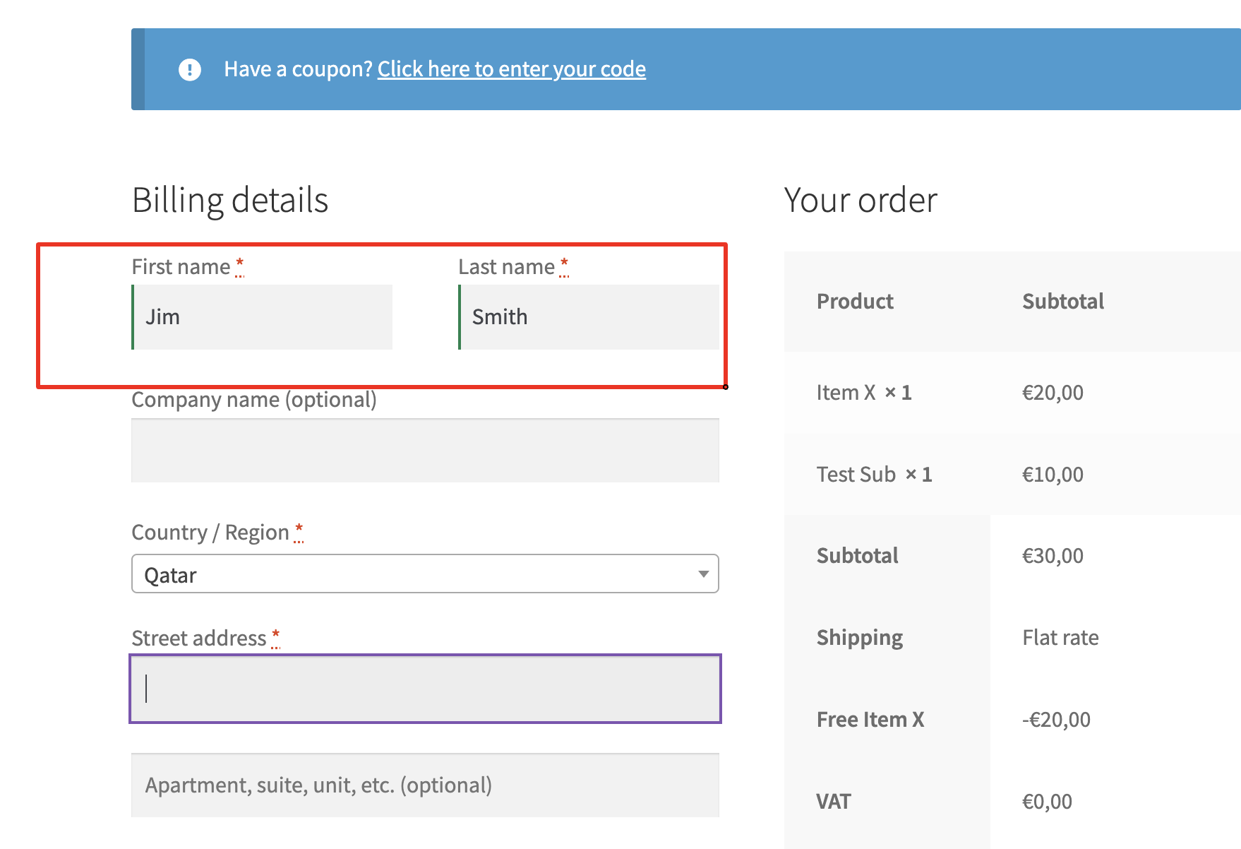Click the Apartment, suite, unit optional field

point(425,785)
